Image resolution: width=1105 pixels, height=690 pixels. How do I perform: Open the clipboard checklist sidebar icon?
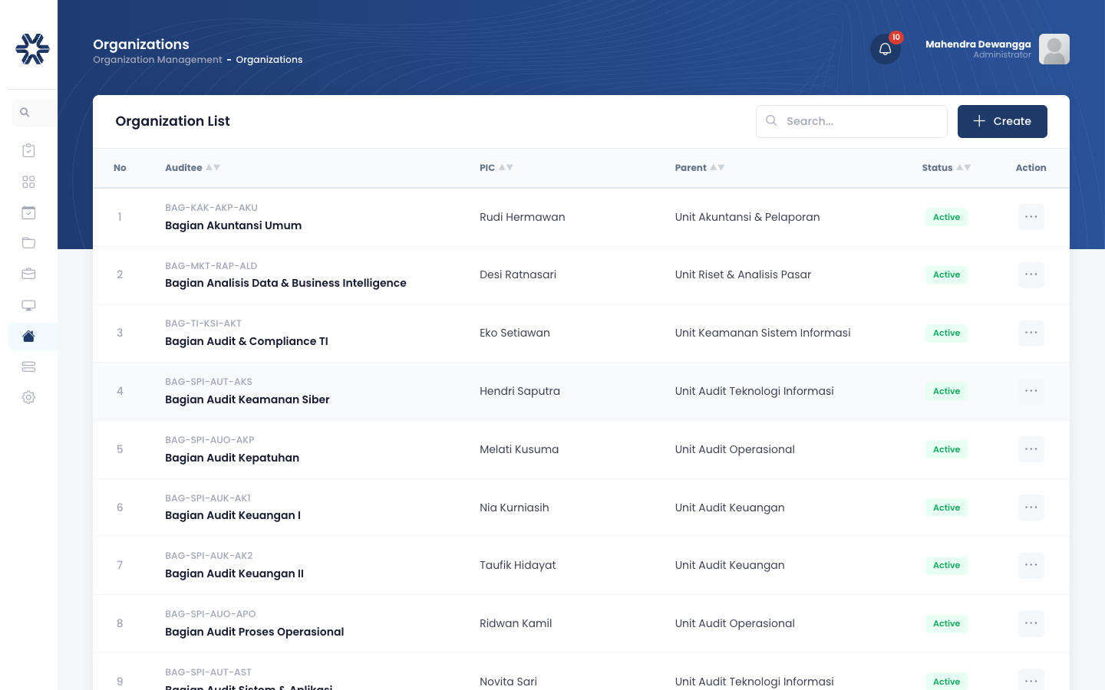tap(28, 151)
